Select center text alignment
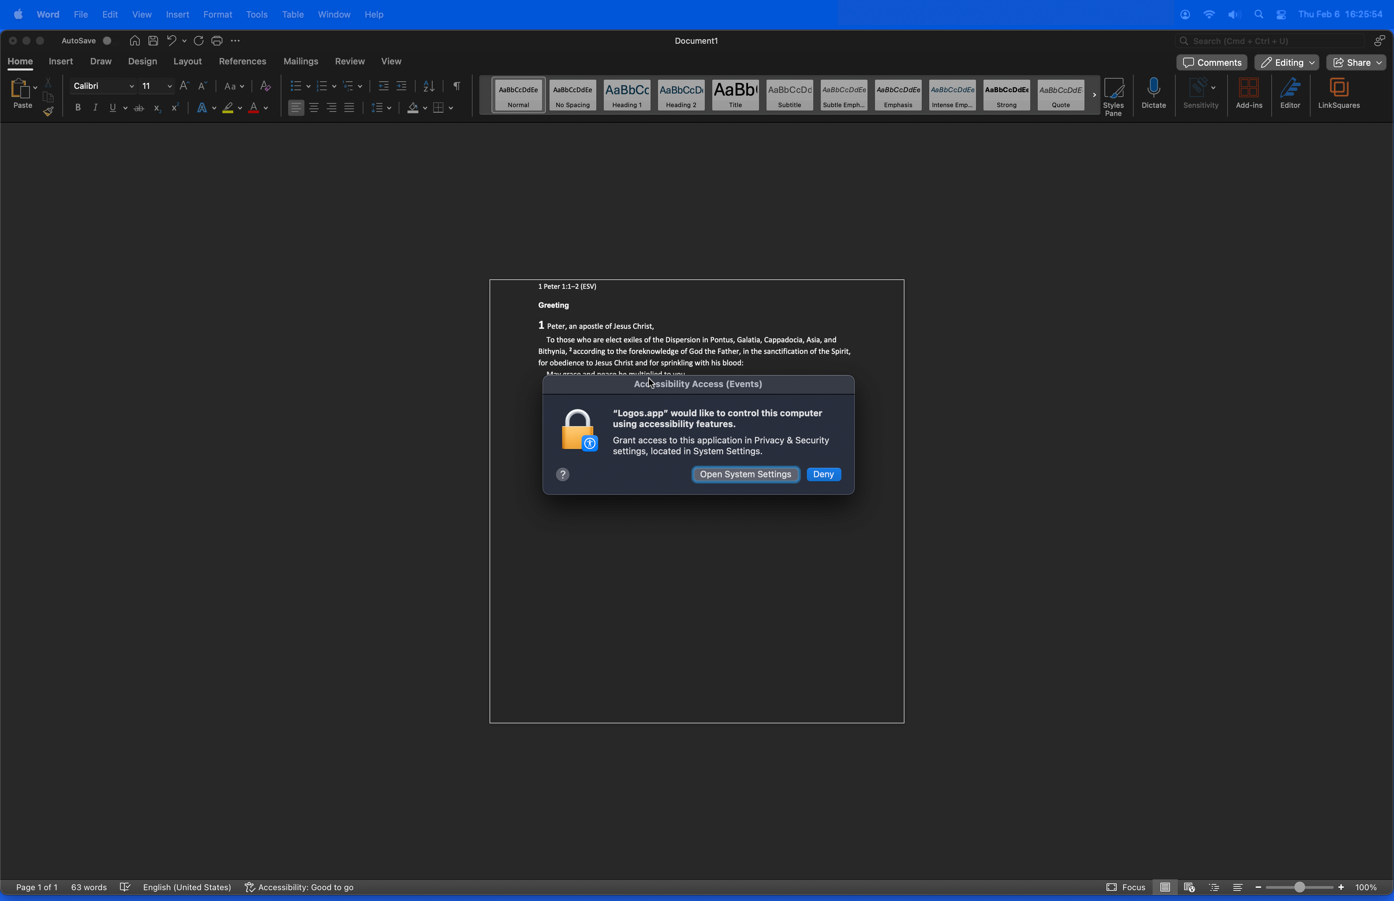Screen dimensions: 1394x901 [314, 108]
